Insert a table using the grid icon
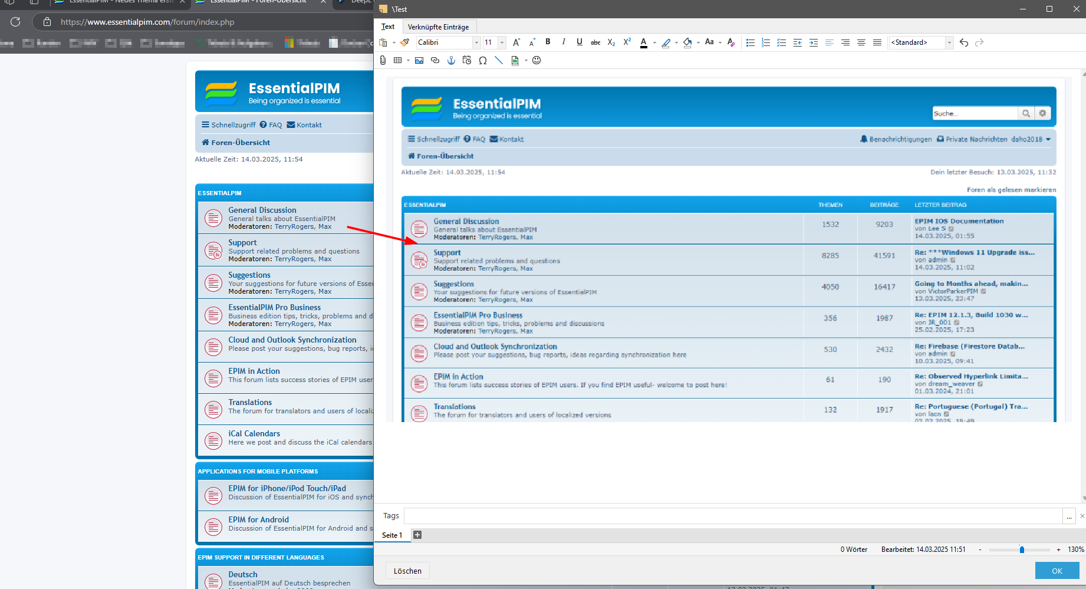The width and height of the screenshot is (1086, 589). click(398, 60)
